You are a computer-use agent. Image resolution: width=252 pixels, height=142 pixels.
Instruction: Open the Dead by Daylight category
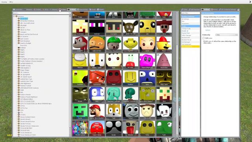click(x=25, y=43)
